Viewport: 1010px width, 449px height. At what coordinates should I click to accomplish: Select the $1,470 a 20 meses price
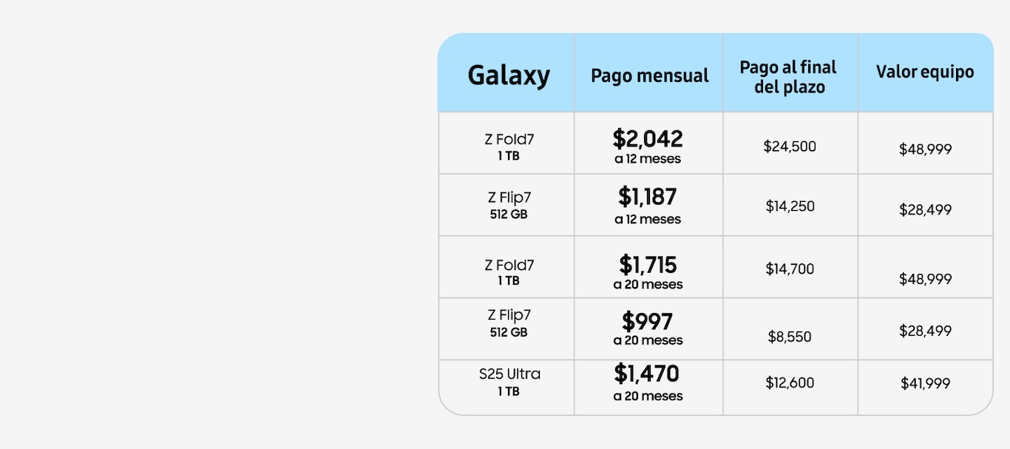click(x=648, y=382)
